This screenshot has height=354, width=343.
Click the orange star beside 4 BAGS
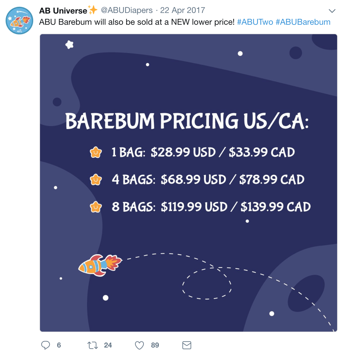click(96, 180)
